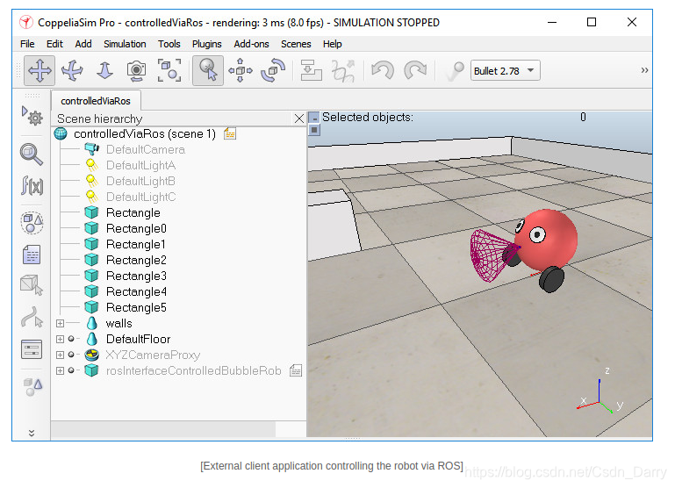Collapse the Selected objects info overlay
The image size is (675, 488).
coord(315,117)
